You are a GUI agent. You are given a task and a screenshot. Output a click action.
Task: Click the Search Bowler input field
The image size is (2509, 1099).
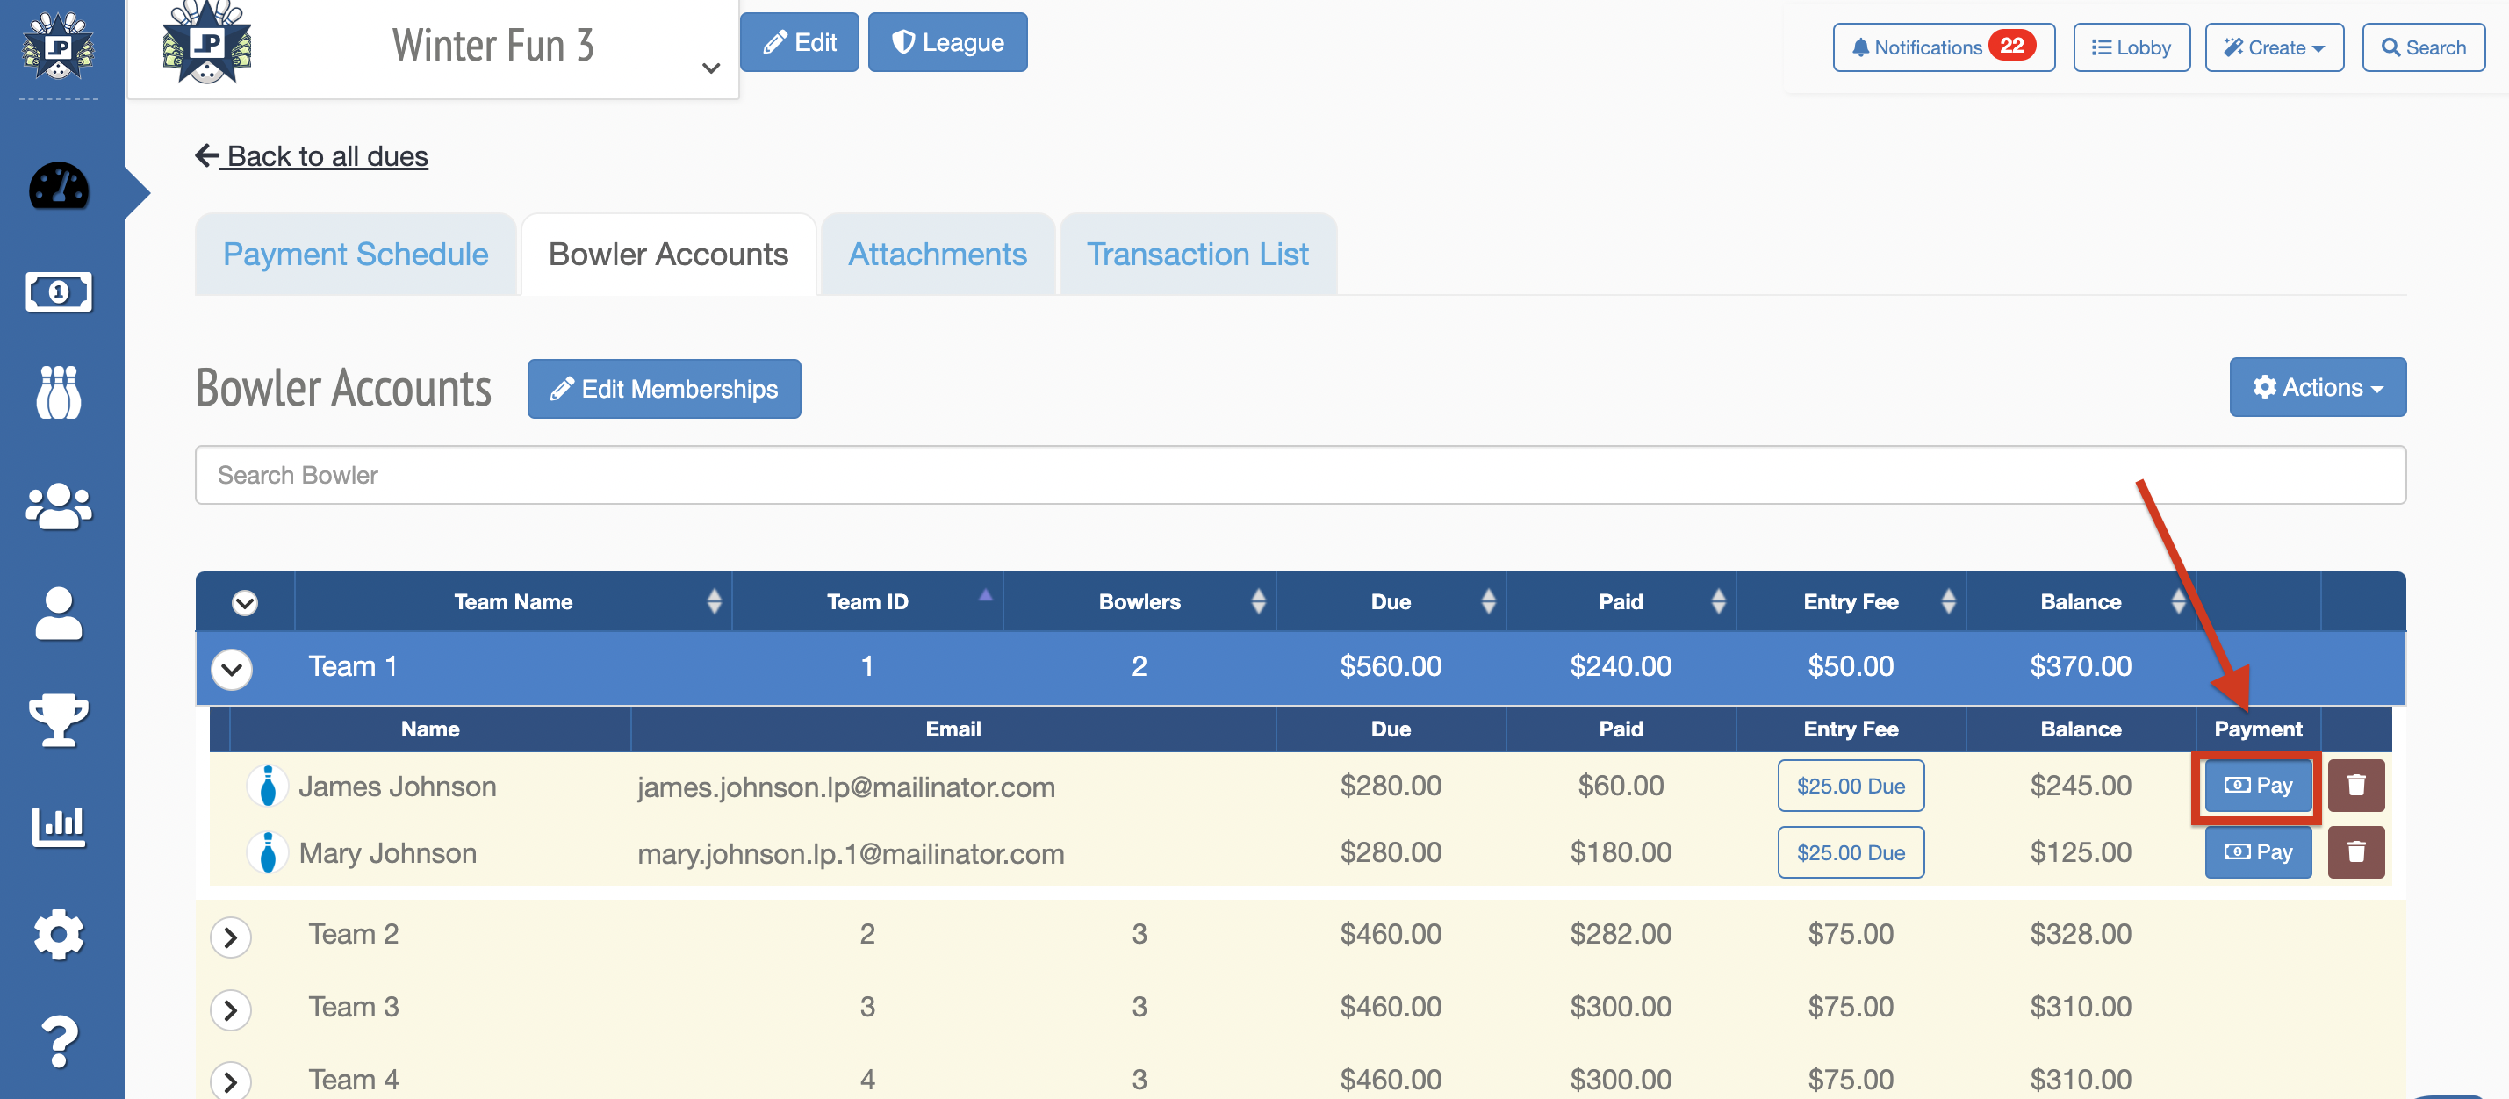click(1299, 476)
